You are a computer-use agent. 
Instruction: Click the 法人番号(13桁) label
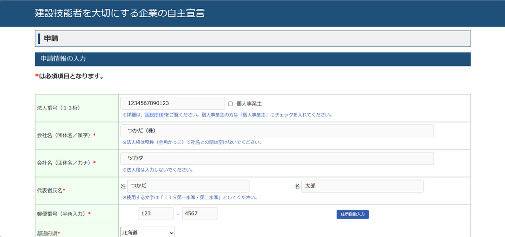(x=59, y=108)
